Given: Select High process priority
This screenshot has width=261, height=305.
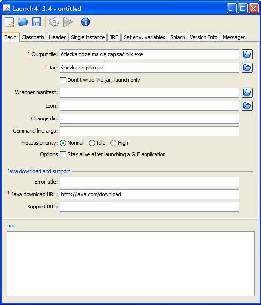Looking at the screenshot, I should coord(113,143).
